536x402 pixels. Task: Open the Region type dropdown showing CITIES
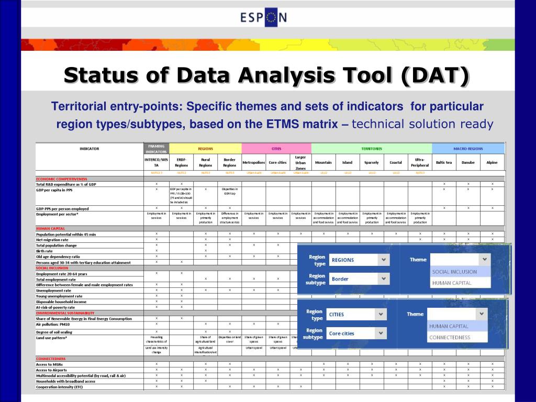356,315
